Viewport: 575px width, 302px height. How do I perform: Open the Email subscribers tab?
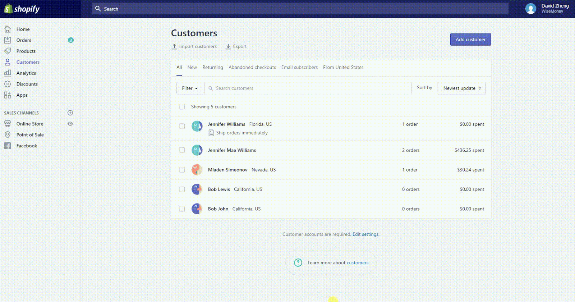click(300, 67)
